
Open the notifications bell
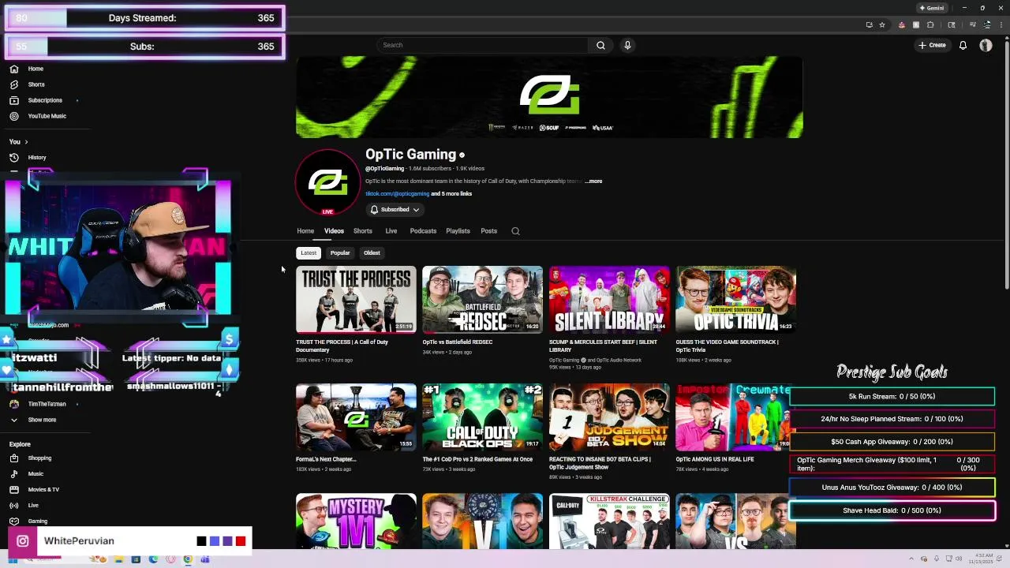tap(963, 45)
